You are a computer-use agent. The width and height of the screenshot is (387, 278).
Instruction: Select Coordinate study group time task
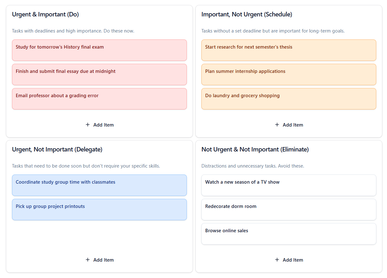click(x=99, y=185)
